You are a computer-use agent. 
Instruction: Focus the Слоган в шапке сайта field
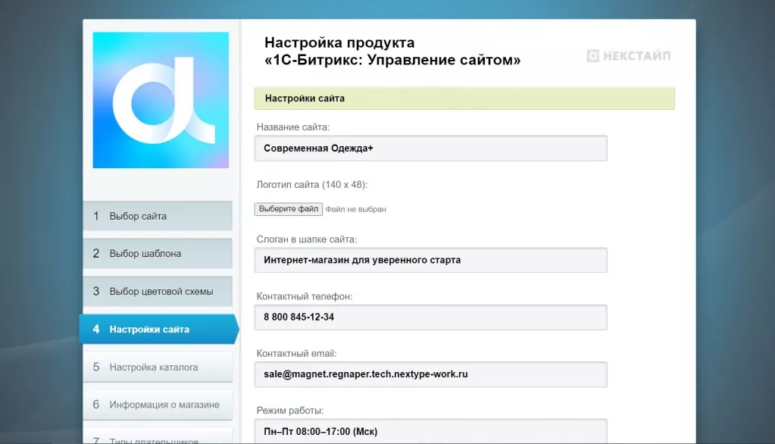pos(430,260)
